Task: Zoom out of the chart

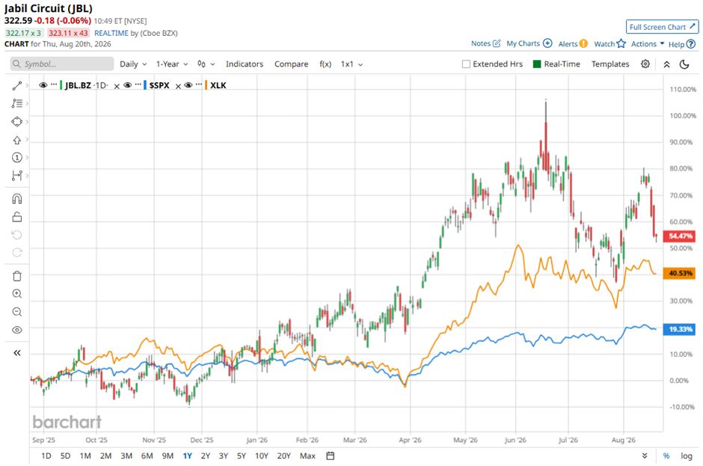Action: tap(17, 312)
